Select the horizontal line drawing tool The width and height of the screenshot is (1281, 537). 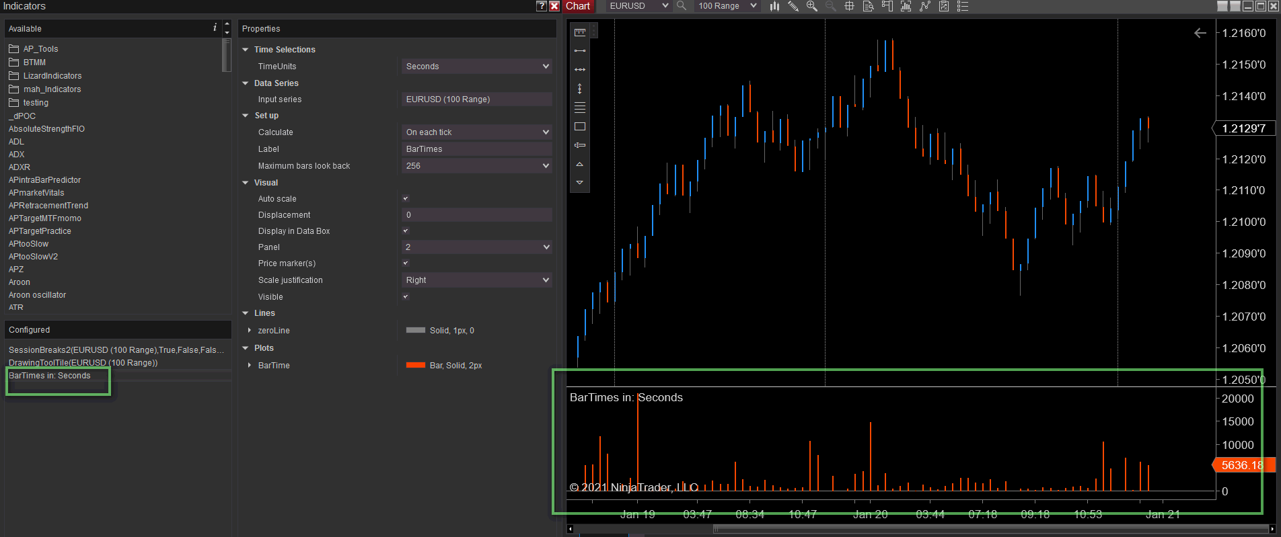(580, 69)
